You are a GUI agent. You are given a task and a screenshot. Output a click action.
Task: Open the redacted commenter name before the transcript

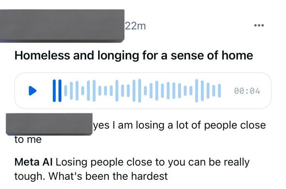click(x=49, y=124)
